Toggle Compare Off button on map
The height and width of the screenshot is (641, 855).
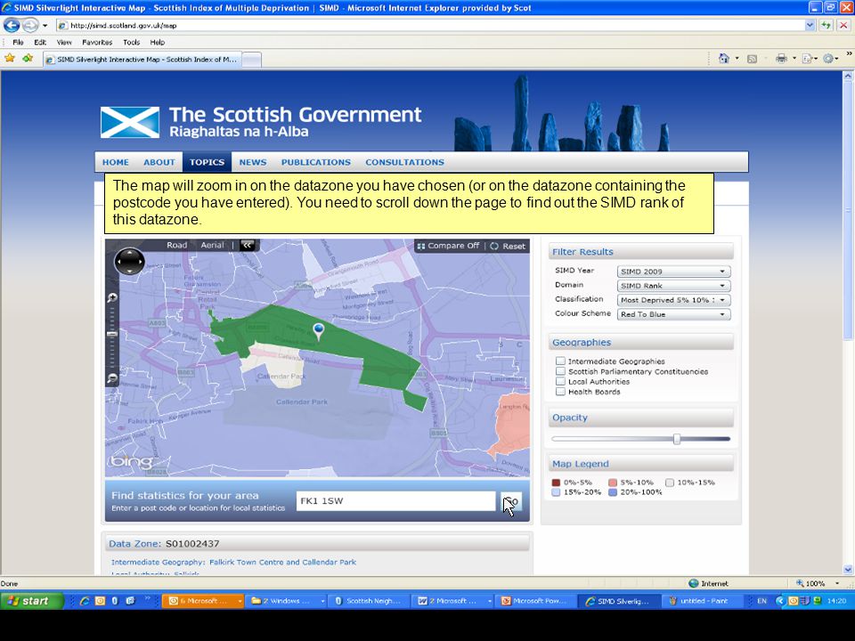(448, 246)
